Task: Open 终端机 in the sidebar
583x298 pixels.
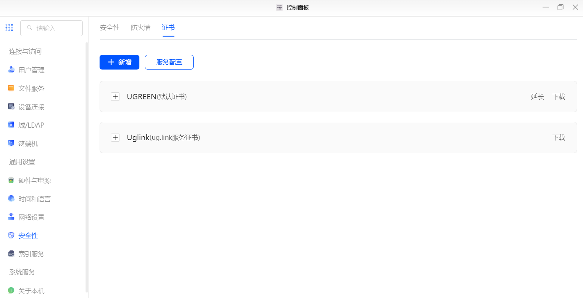Action: coord(28,143)
